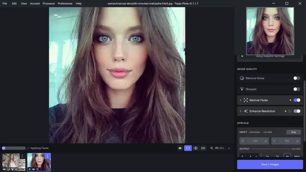Screen dimensions: 306x172
Task: Minimize the Topaz Photo AI window
Action: click(x=273, y=3)
